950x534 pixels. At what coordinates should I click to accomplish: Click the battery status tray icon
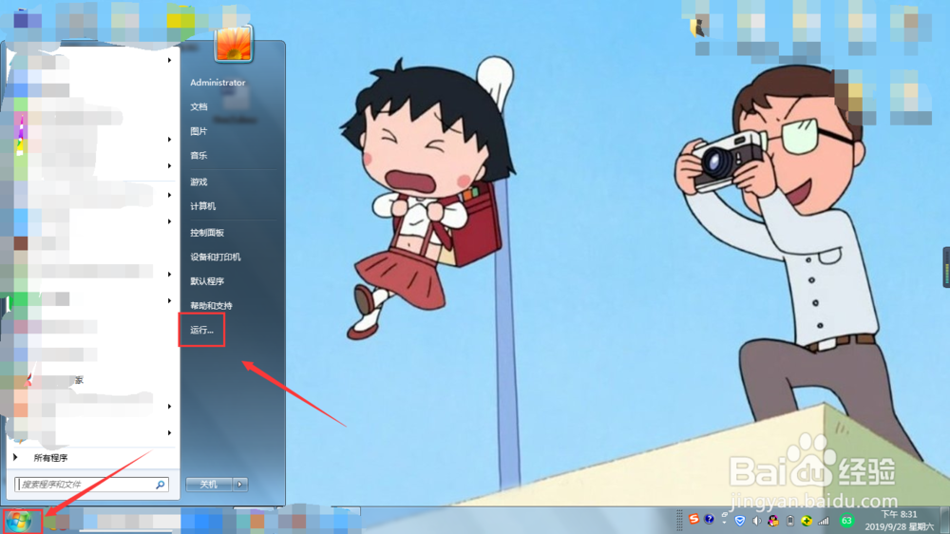[x=790, y=521]
